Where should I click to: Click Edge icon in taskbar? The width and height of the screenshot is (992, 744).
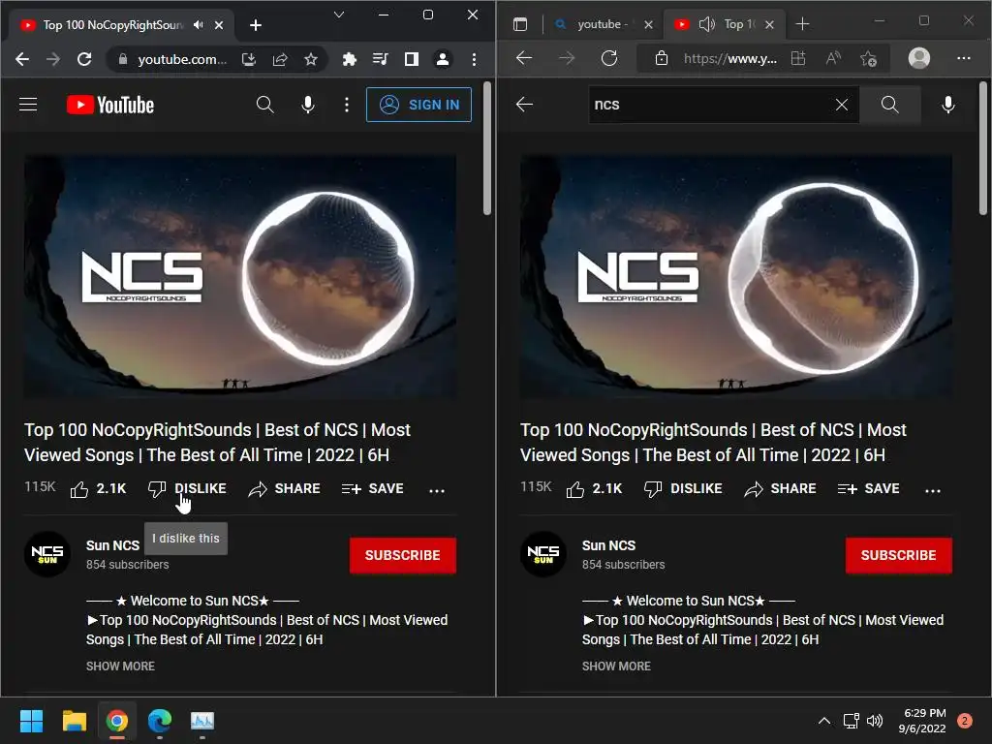(x=160, y=721)
